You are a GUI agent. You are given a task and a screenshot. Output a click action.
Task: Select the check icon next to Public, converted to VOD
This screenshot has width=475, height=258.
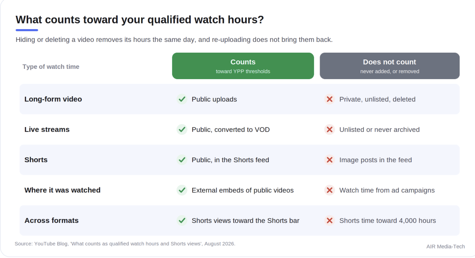[182, 129]
